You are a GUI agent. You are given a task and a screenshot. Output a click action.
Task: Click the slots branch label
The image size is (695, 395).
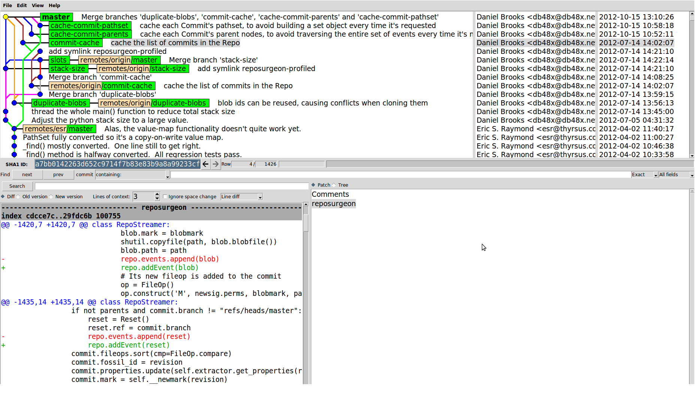59,60
